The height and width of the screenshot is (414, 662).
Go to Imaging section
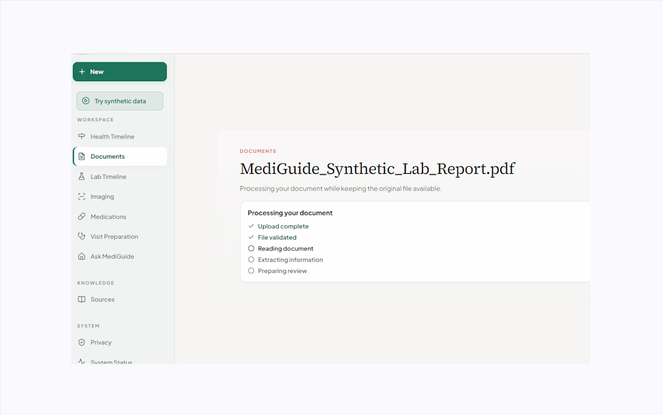[x=120, y=197]
